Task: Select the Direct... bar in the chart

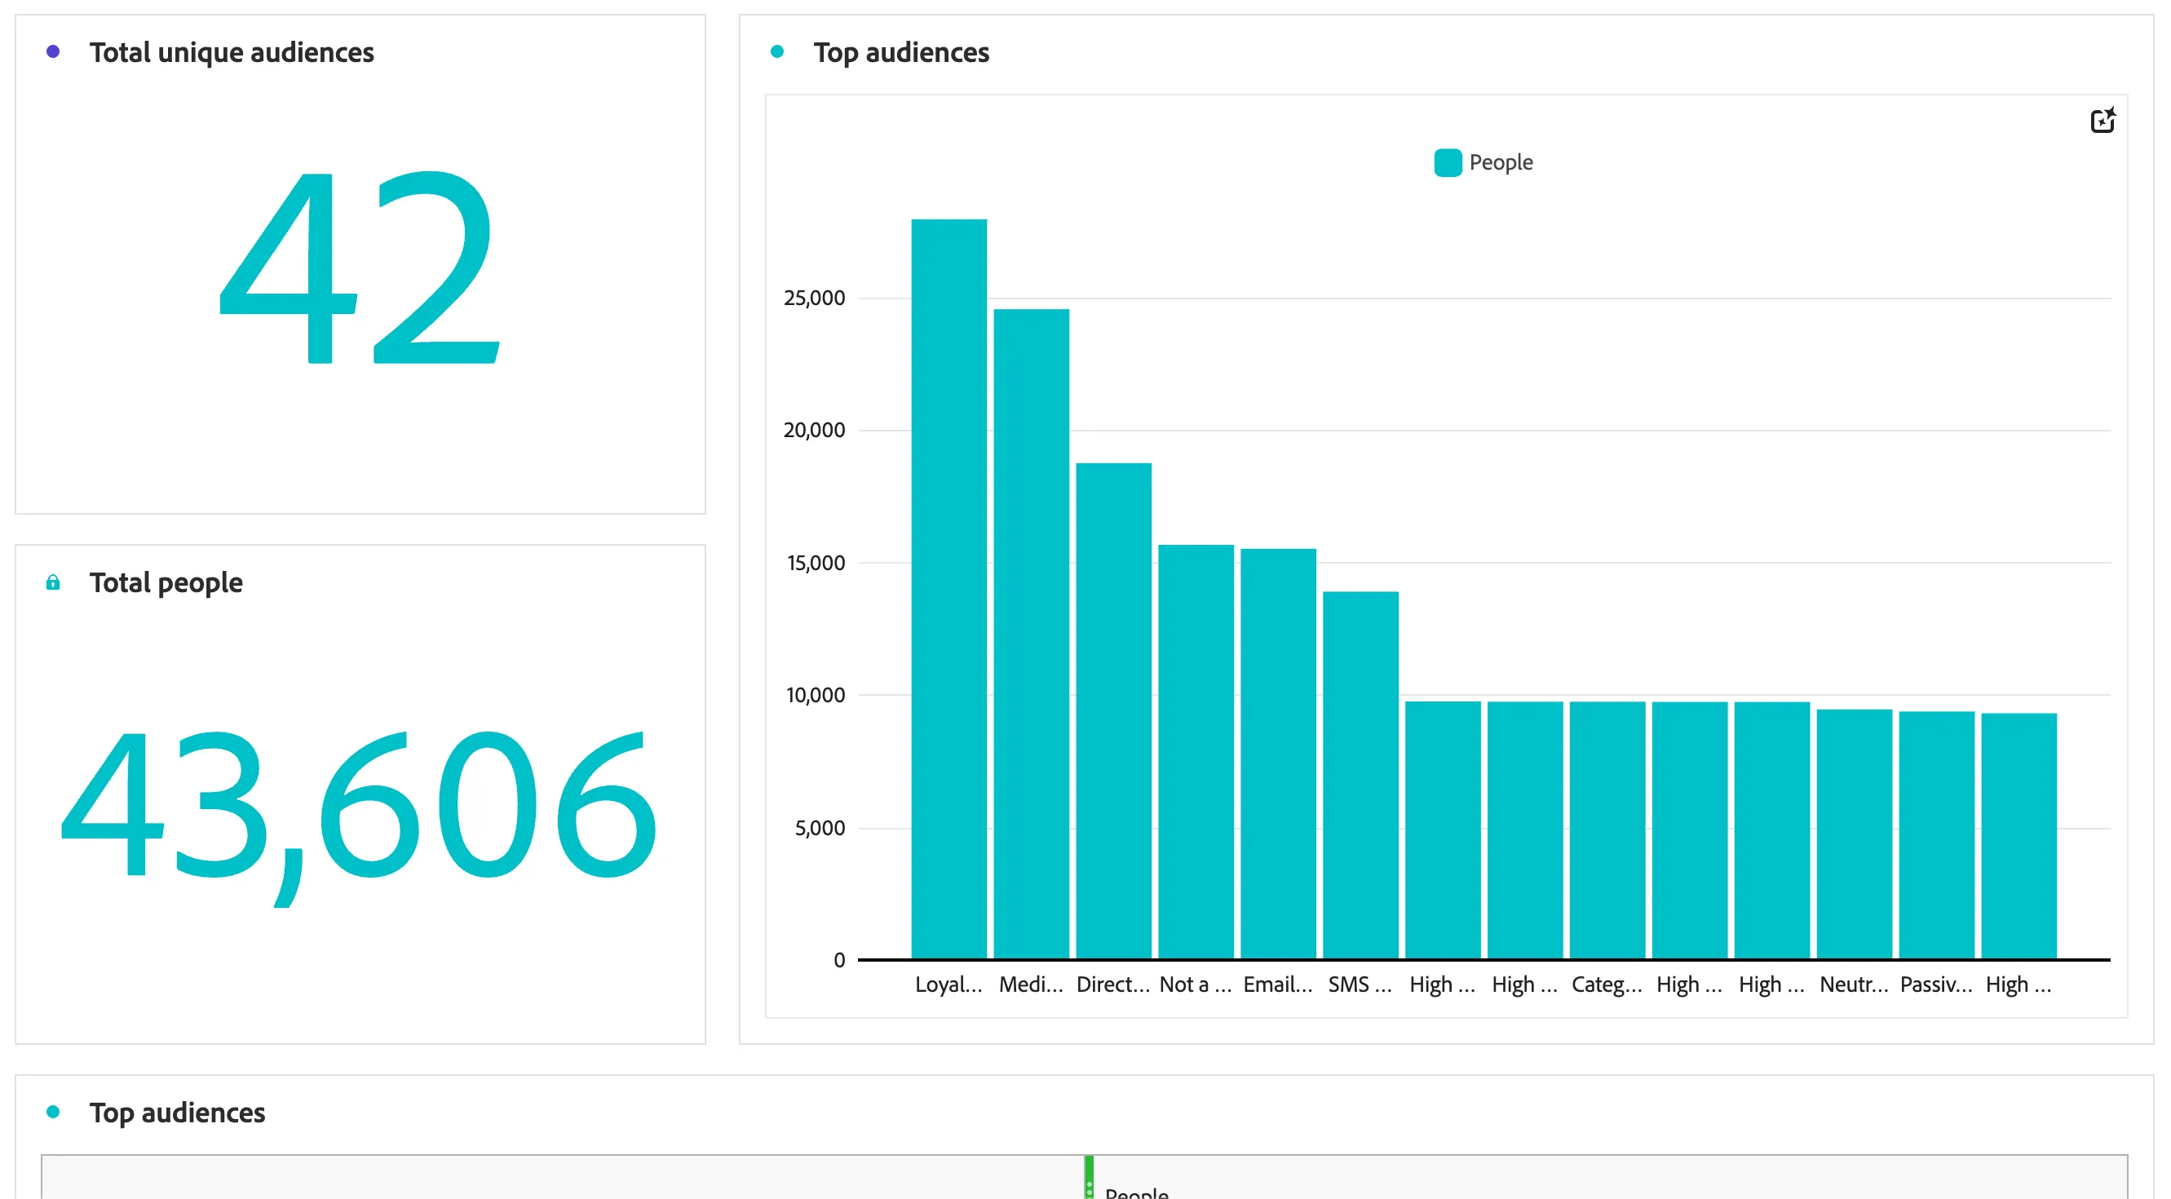Action: (x=1113, y=711)
